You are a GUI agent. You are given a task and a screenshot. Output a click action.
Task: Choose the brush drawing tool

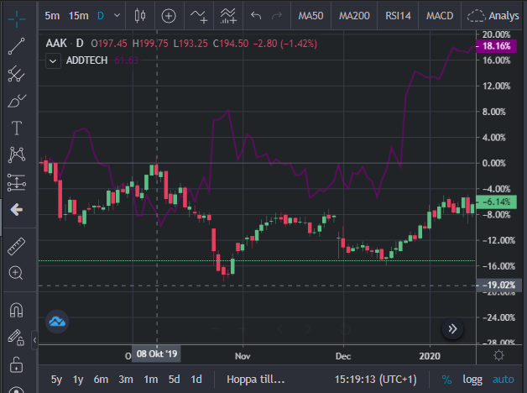click(16, 101)
